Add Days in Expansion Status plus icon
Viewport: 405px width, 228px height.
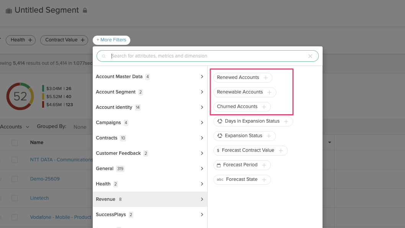(286, 121)
